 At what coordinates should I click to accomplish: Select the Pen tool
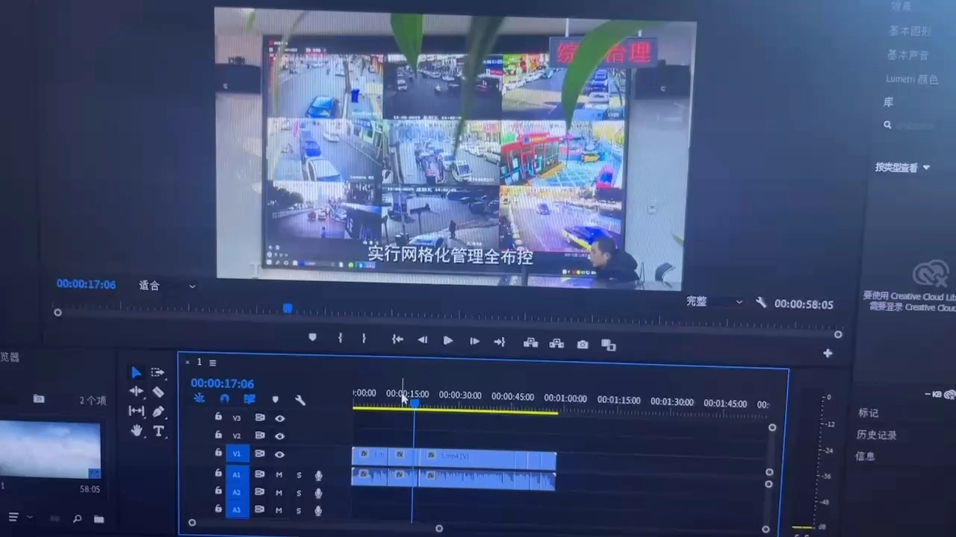[158, 411]
